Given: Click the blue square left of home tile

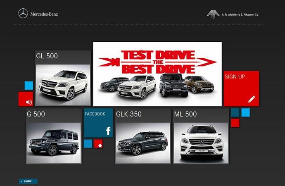Looking at the screenshot, I should point(88,144).
